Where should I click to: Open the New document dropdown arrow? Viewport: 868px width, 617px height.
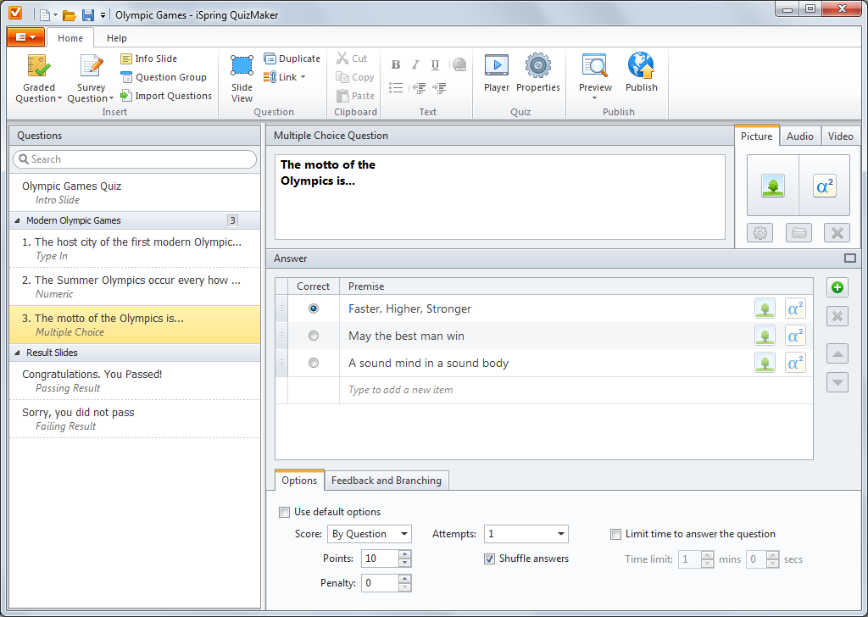55,15
